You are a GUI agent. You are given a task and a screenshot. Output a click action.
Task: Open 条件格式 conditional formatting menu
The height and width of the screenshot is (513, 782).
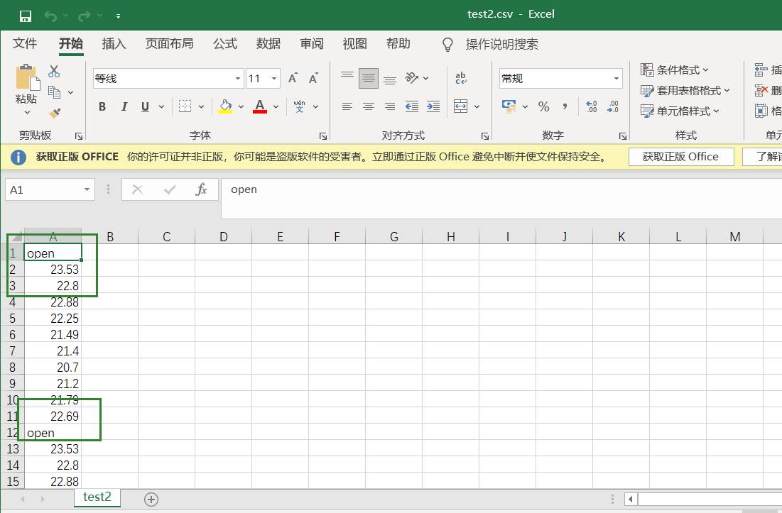(x=675, y=70)
